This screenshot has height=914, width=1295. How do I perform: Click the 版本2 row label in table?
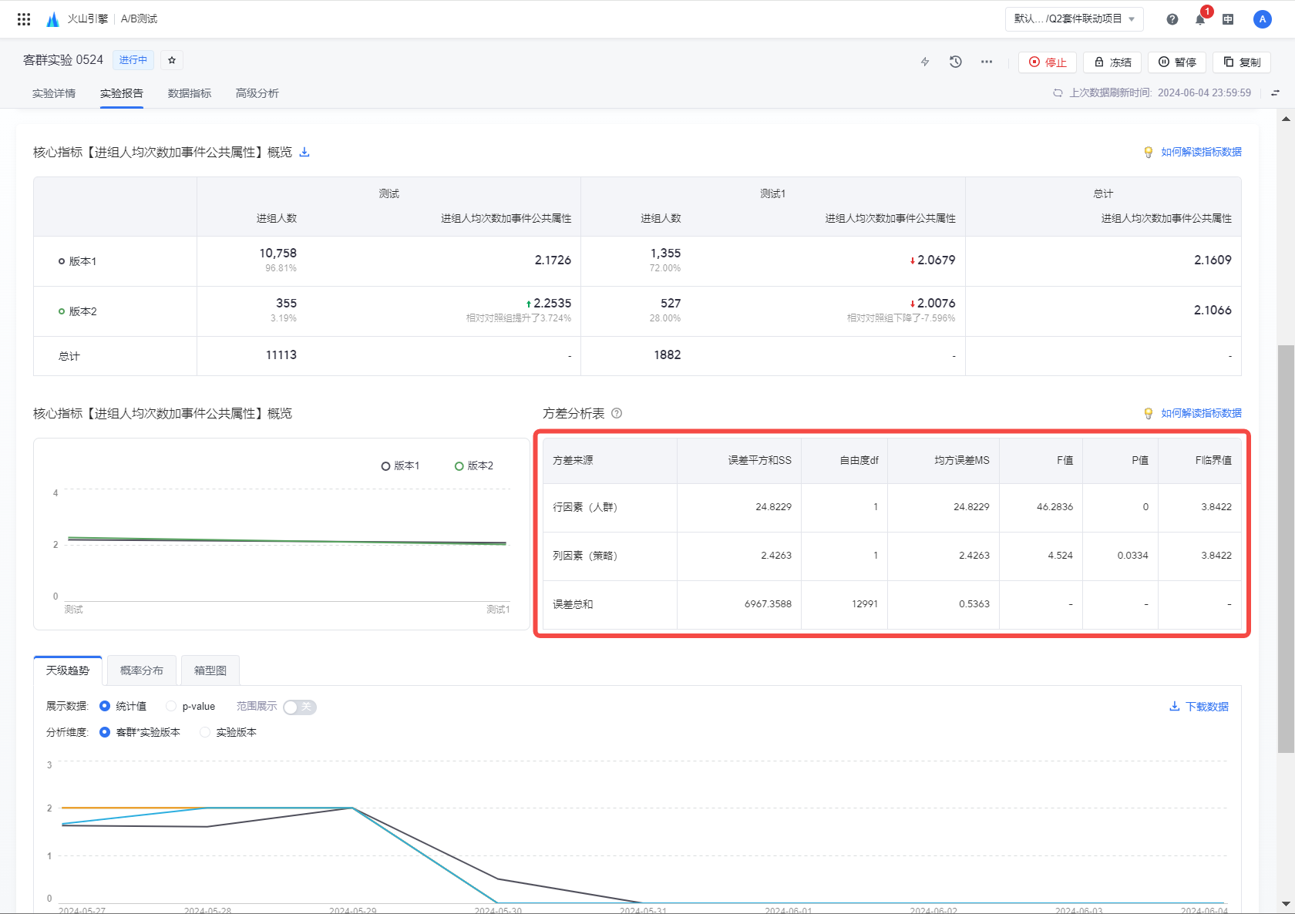82,311
